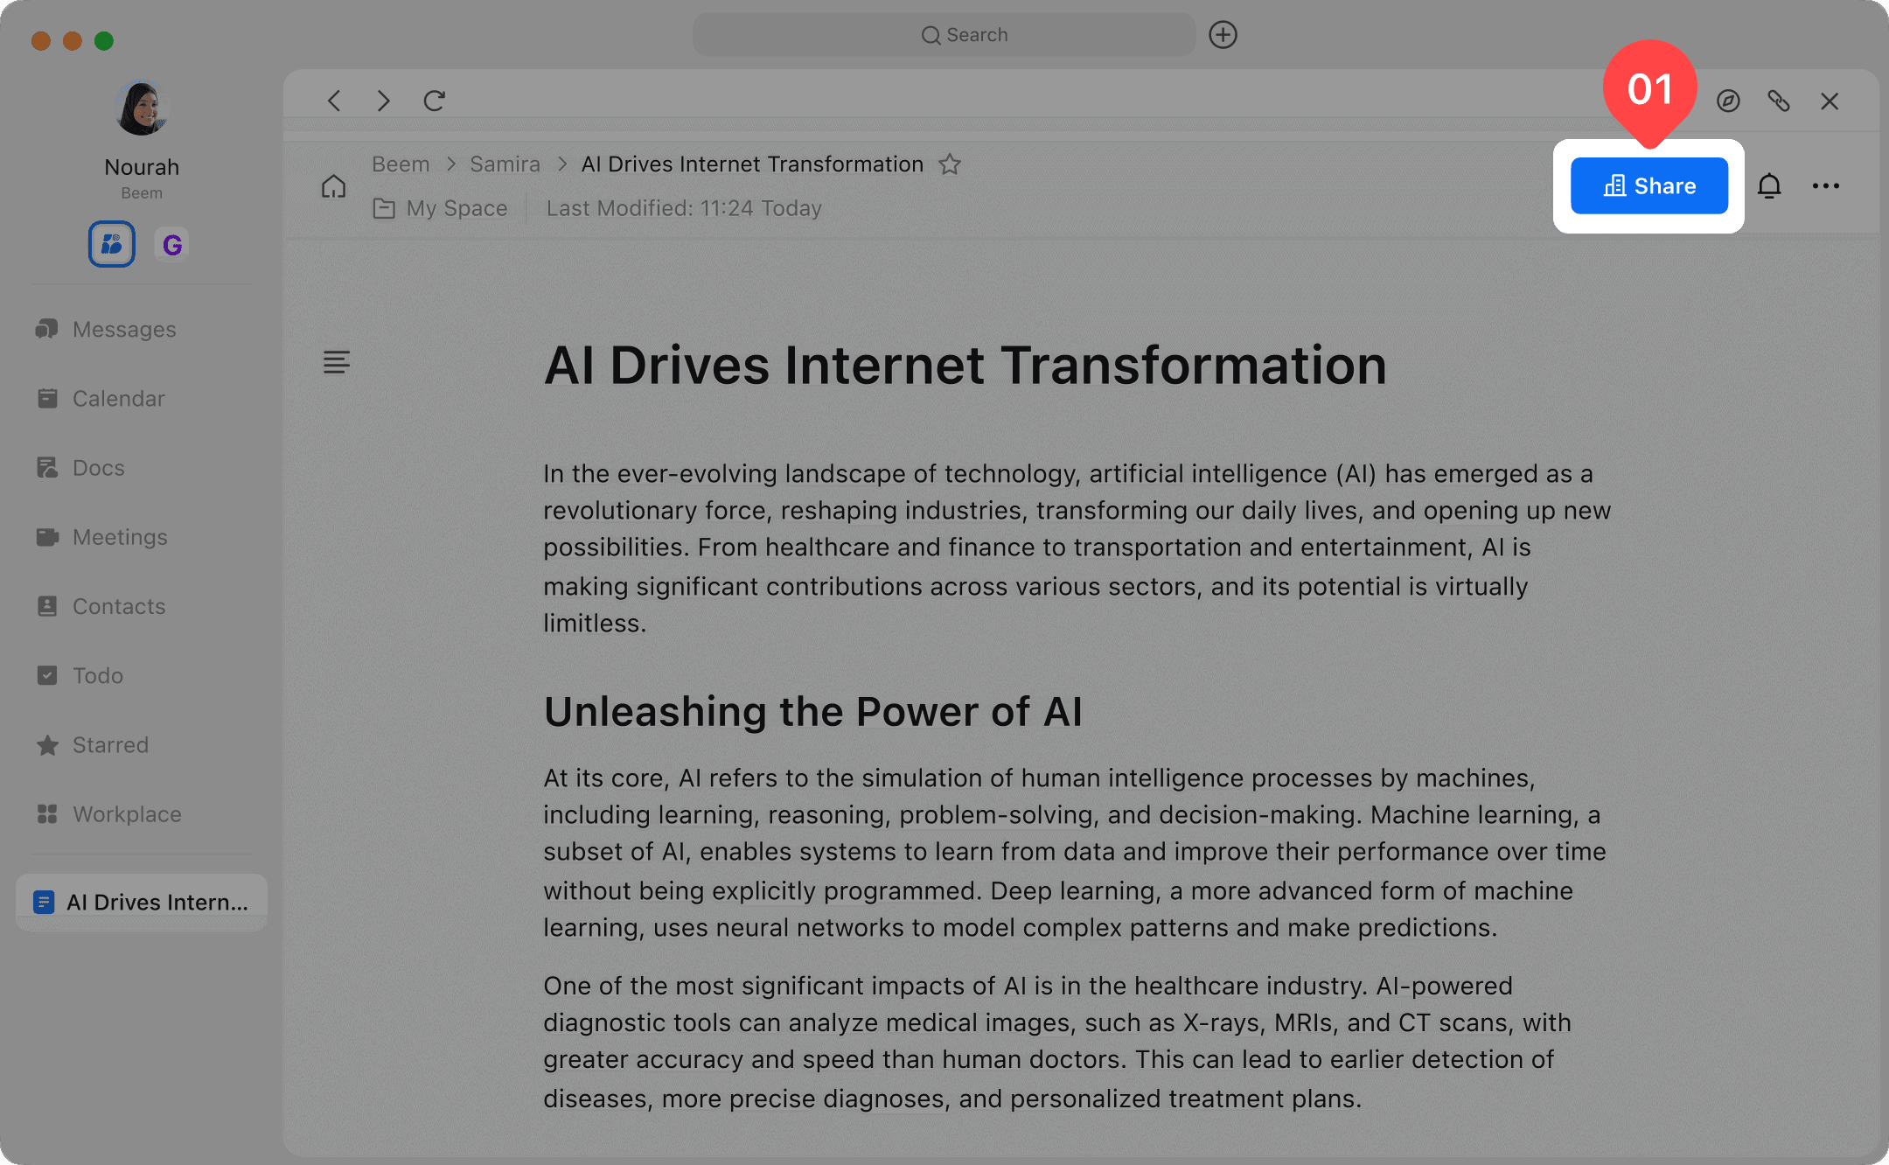The height and width of the screenshot is (1165, 1889).
Task: Copy link using the chain icon
Action: pyautogui.click(x=1778, y=101)
